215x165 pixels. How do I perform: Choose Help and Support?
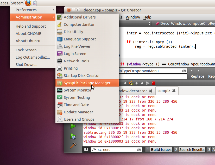pyautogui.click(x=33, y=26)
